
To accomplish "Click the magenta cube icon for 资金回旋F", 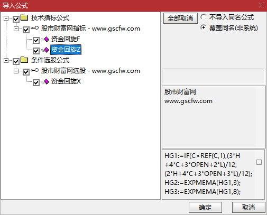I will [x=47, y=39].
